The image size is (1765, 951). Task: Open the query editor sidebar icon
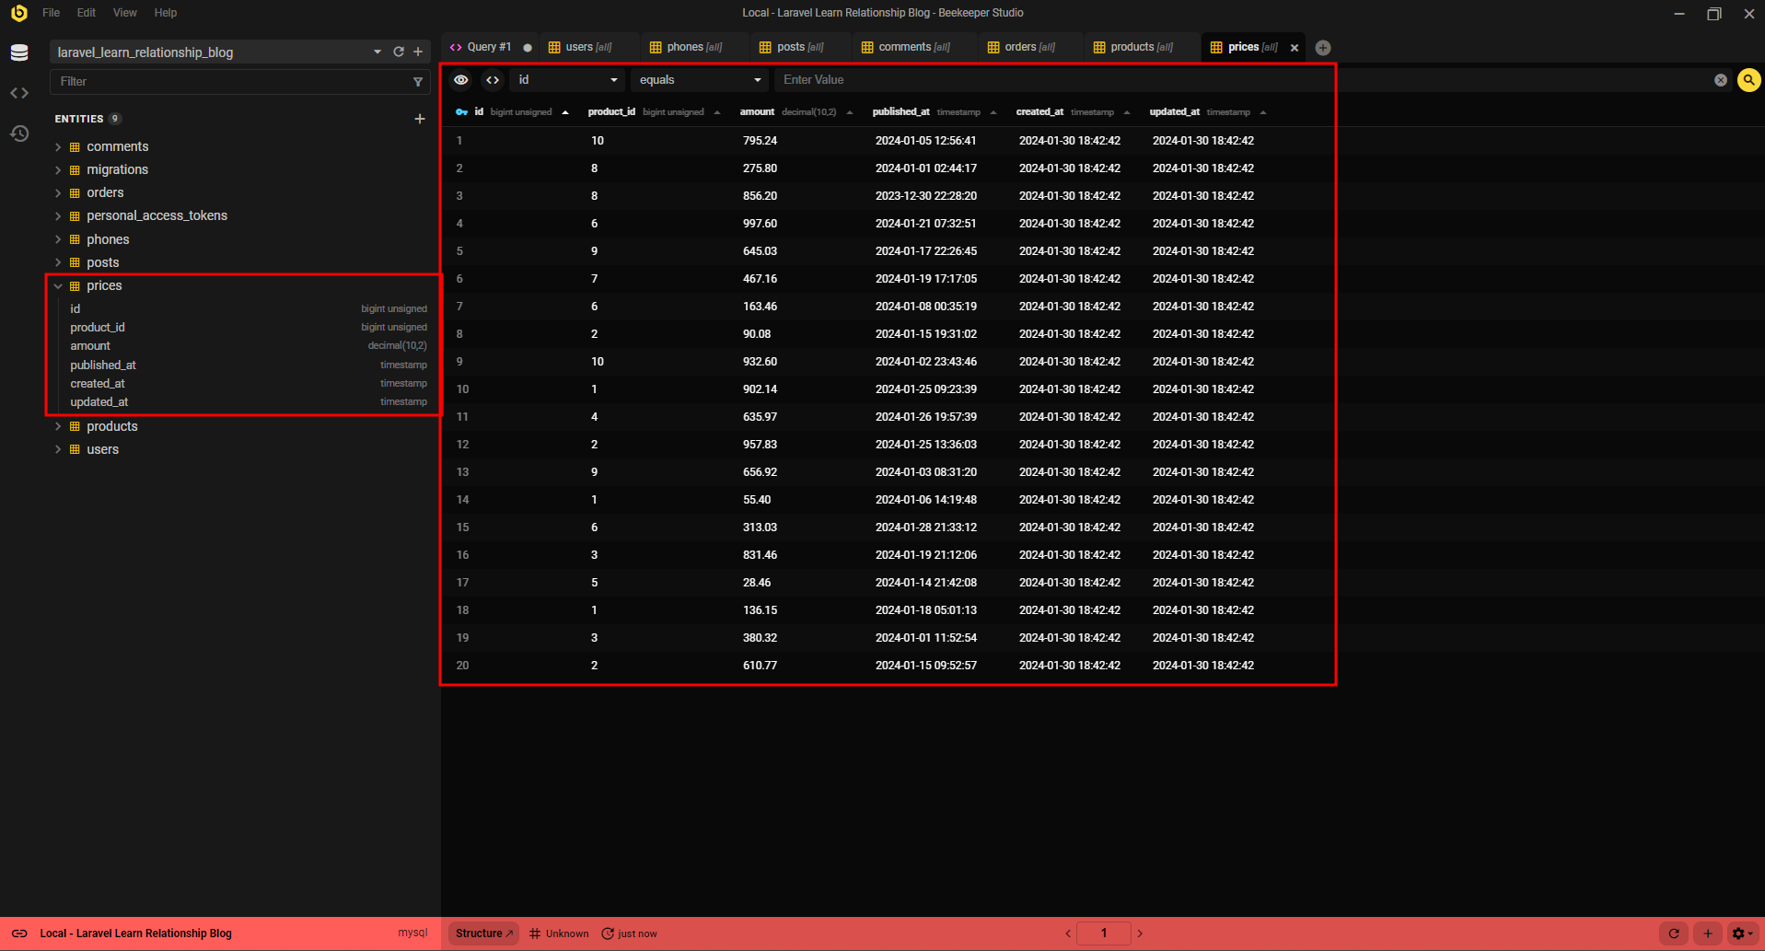pyautogui.click(x=19, y=93)
